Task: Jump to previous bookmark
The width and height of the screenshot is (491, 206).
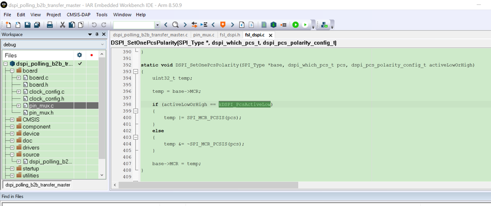Action: (213, 25)
